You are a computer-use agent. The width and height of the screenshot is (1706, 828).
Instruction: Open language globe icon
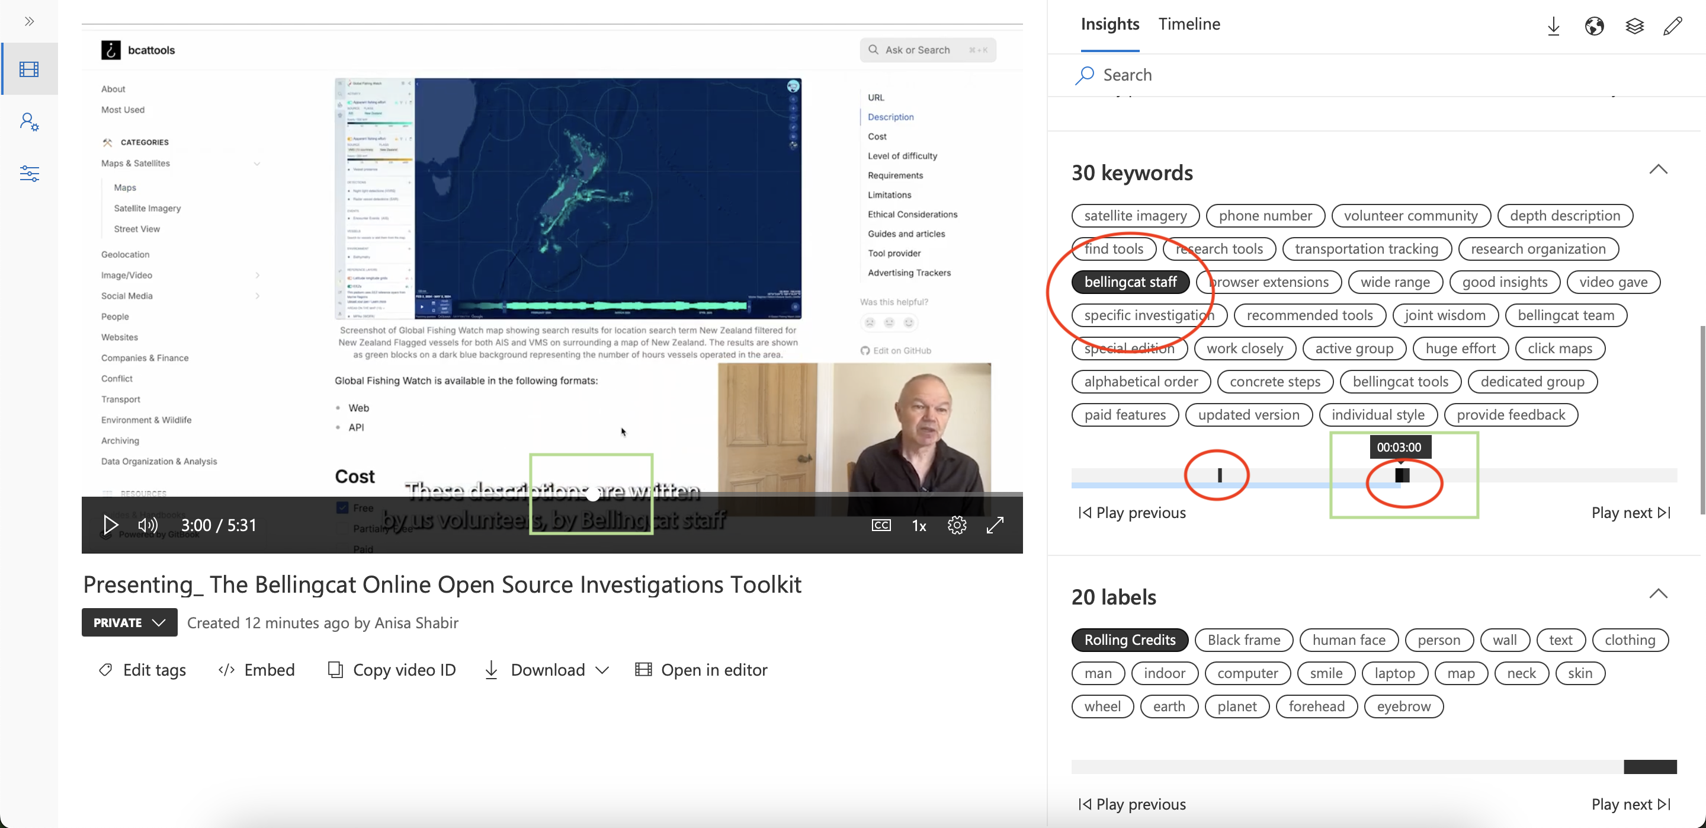click(x=1593, y=26)
